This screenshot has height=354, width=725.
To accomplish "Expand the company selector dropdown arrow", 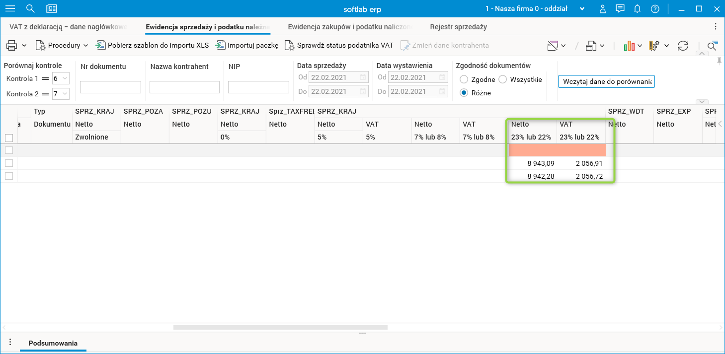I will pos(582,9).
